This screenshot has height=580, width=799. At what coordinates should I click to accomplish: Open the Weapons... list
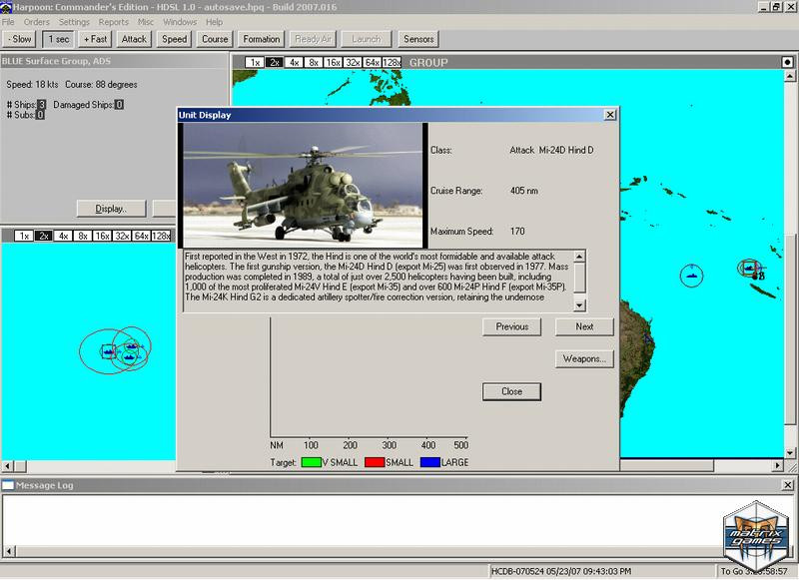click(584, 359)
